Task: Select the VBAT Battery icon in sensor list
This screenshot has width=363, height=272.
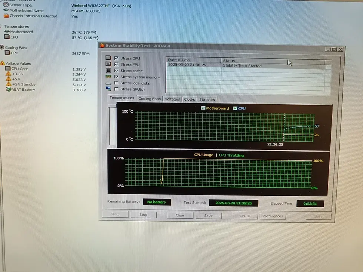Action: click(x=9, y=89)
